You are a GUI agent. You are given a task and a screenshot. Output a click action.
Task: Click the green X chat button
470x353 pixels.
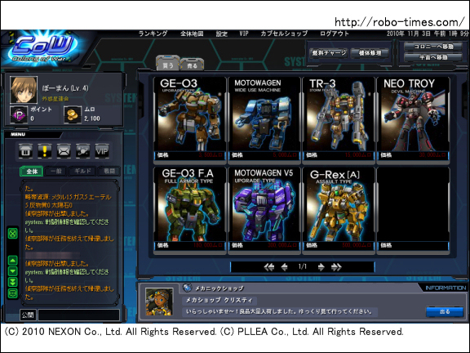pos(12,233)
